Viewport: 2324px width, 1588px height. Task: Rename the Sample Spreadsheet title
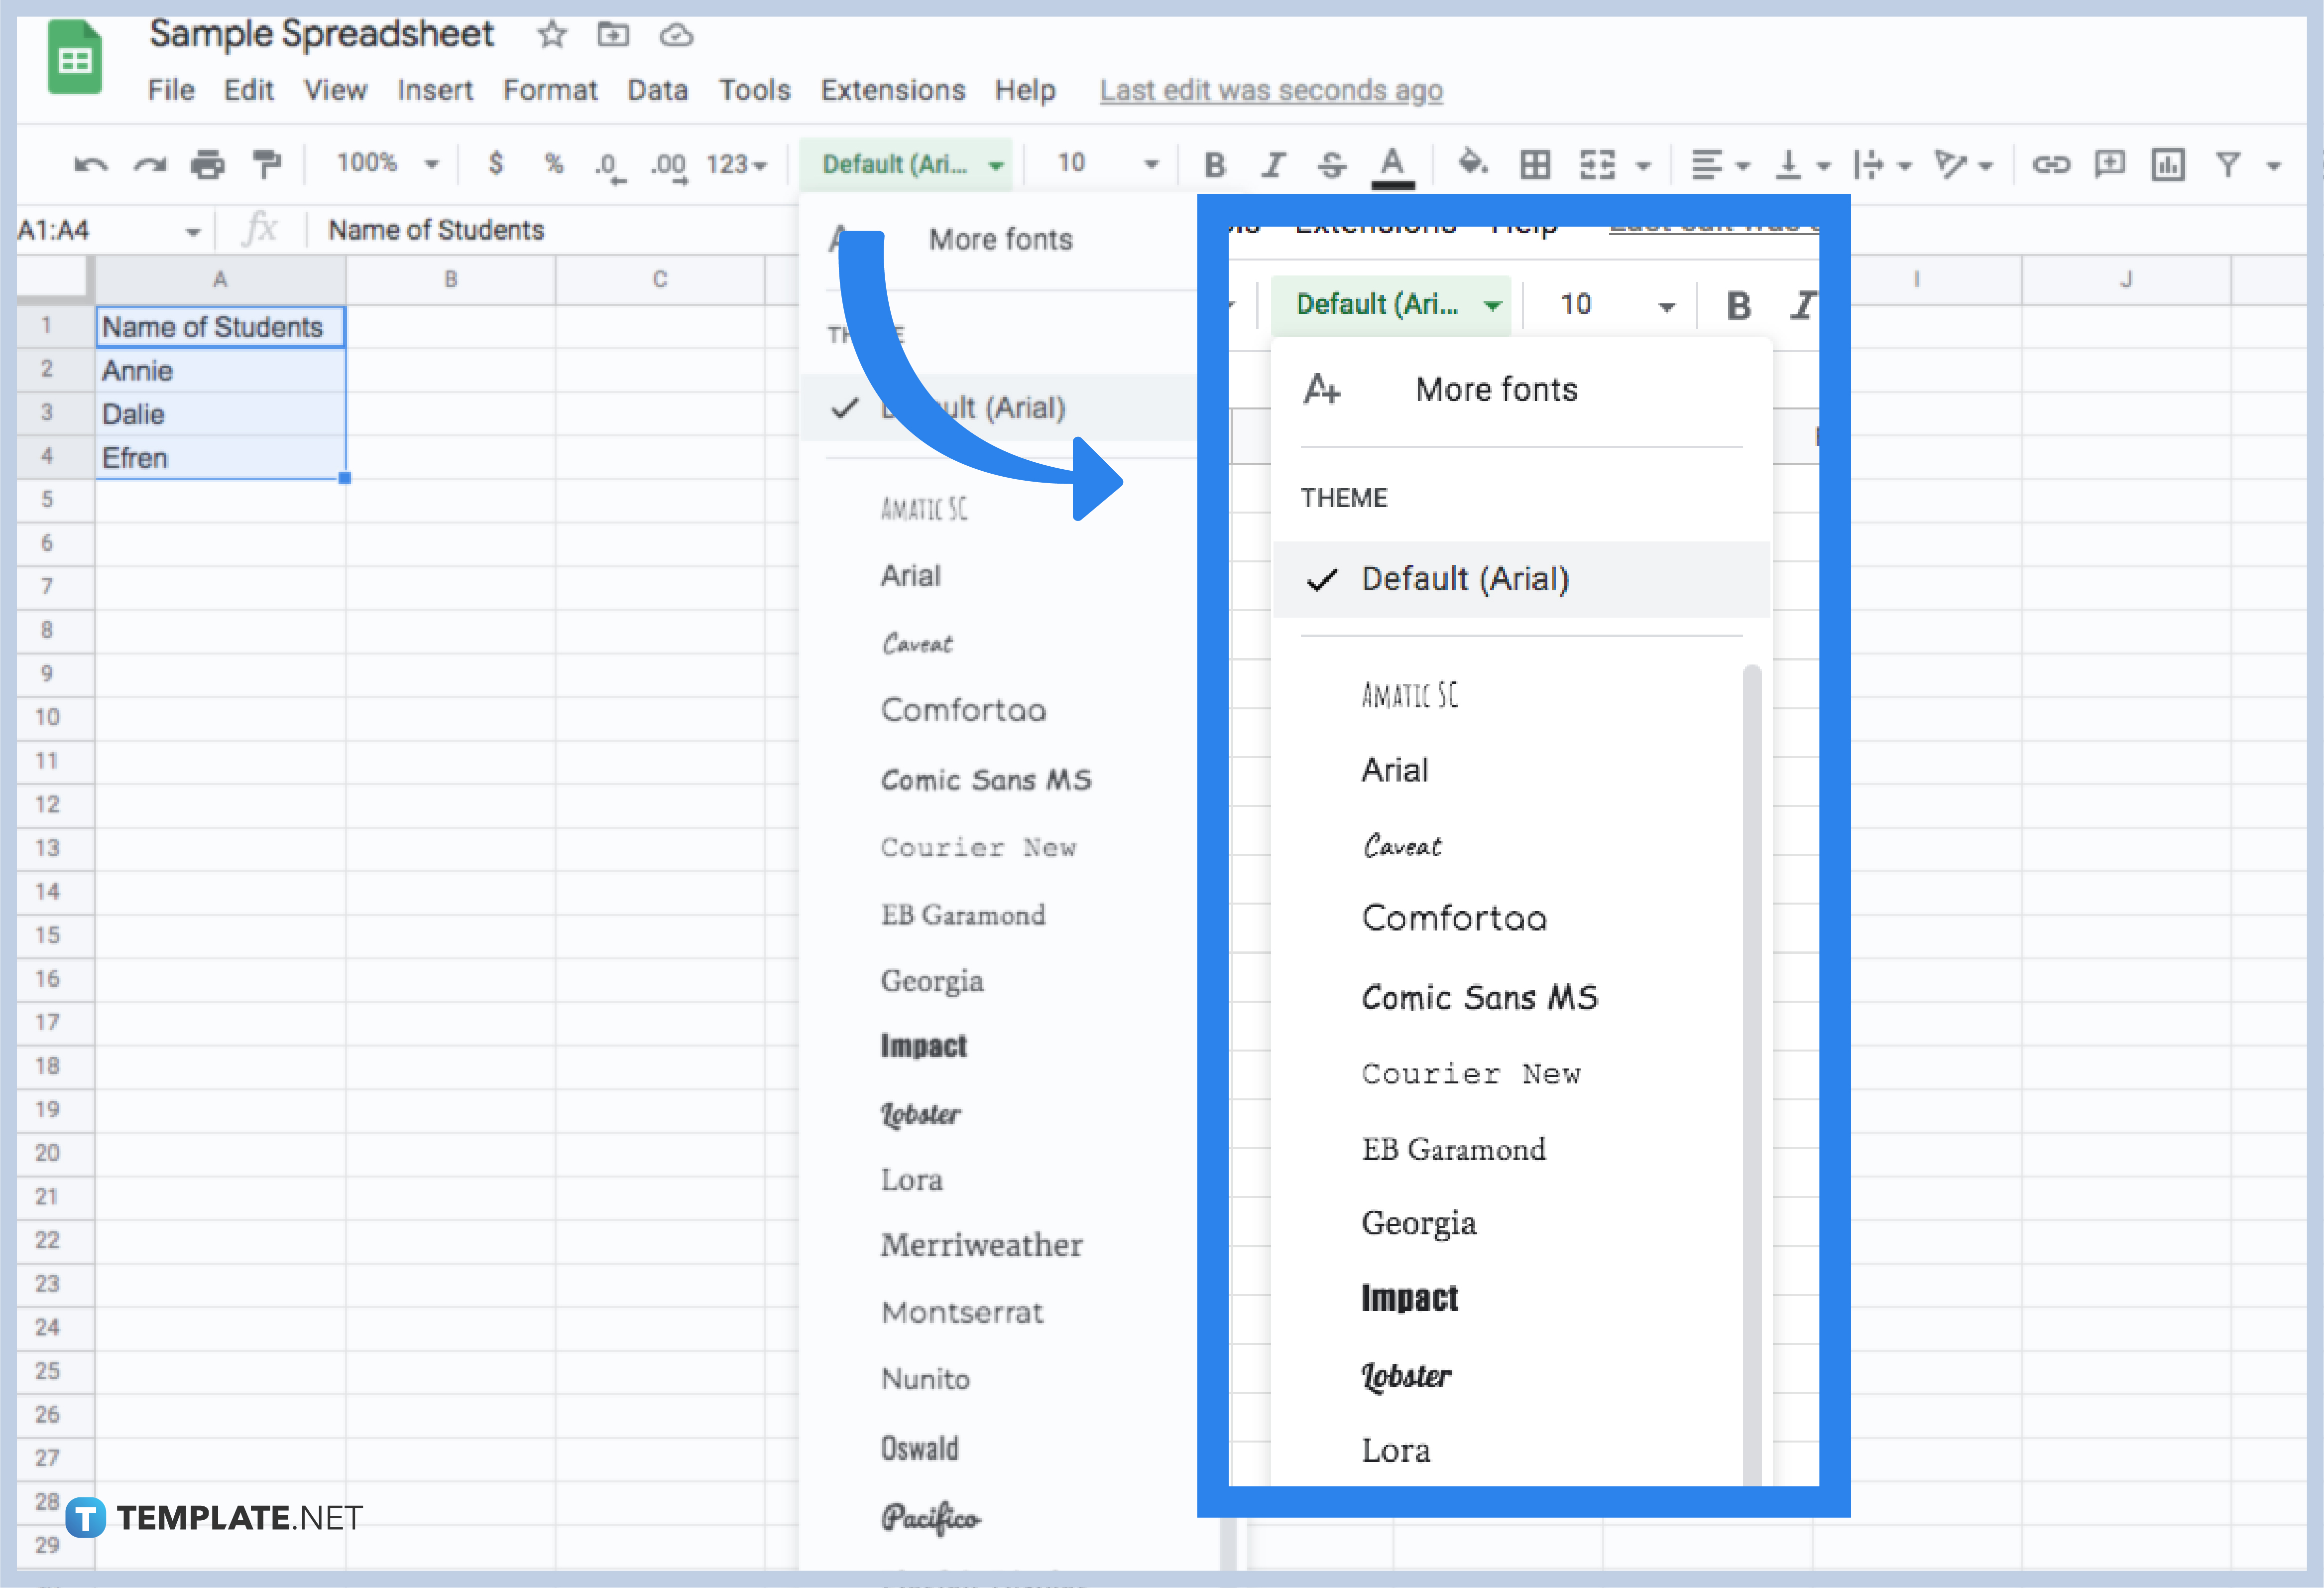(x=321, y=34)
